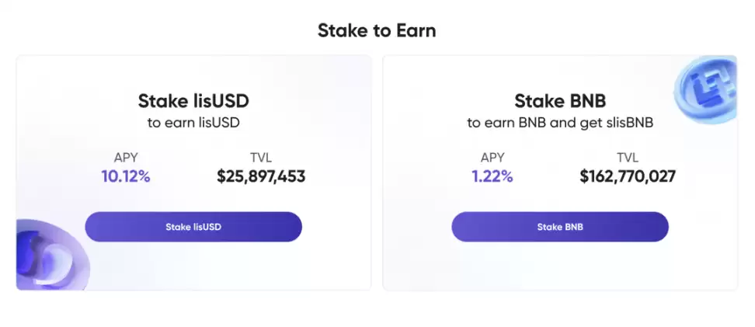Click the slisBNB coin icon in card corner
This screenshot has width=755, height=327.
[705, 86]
